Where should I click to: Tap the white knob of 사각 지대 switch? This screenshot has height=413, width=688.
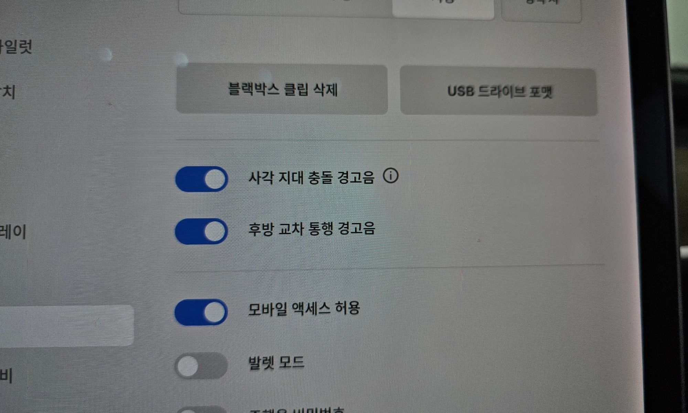[x=215, y=179]
